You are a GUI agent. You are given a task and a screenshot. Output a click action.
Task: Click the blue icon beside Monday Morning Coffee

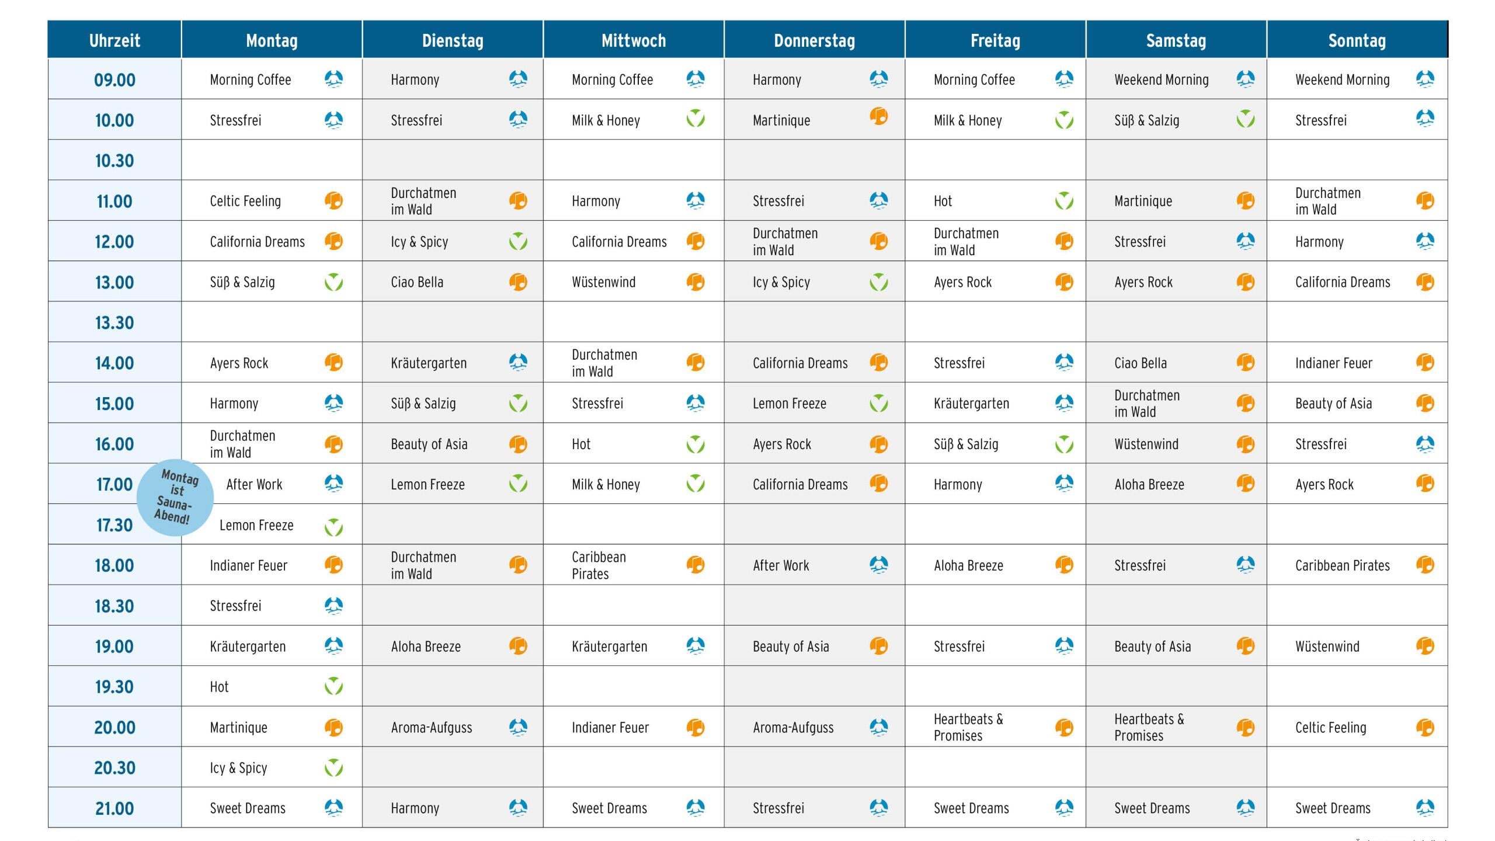[x=333, y=79]
